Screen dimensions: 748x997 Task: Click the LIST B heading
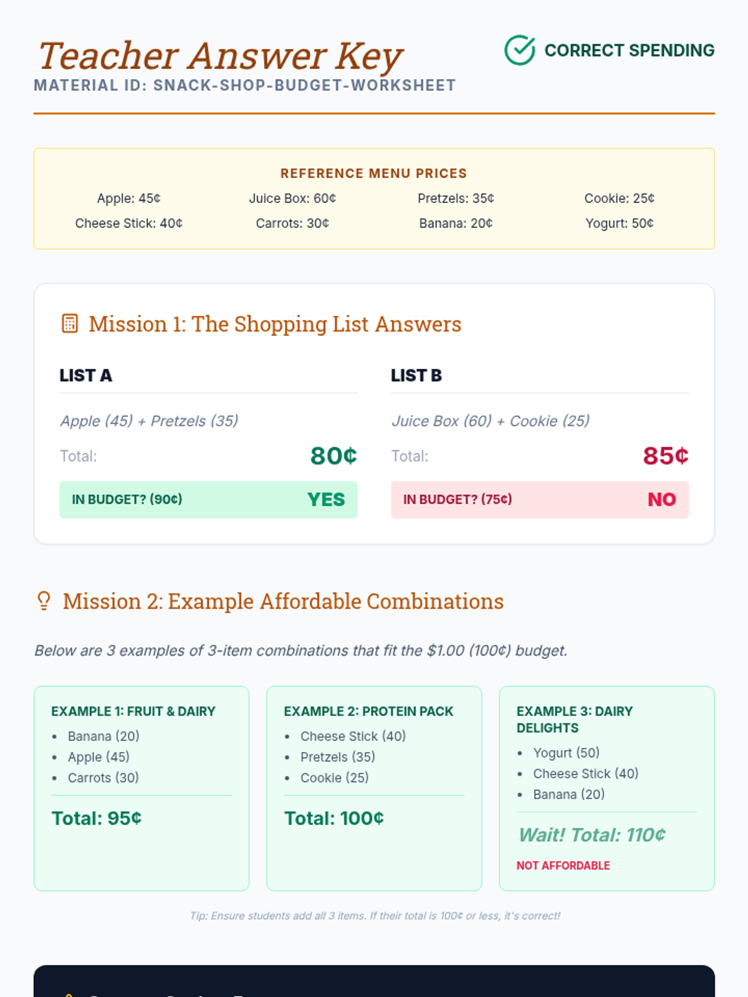(416, 376)
